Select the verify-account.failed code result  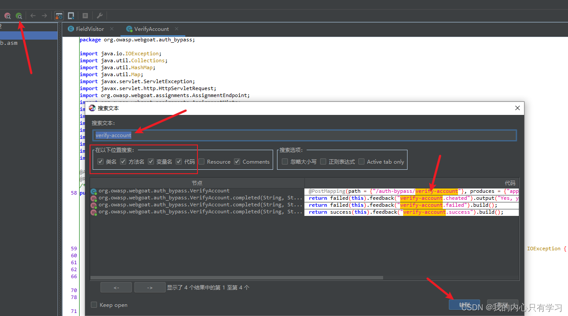pos(412,205)
